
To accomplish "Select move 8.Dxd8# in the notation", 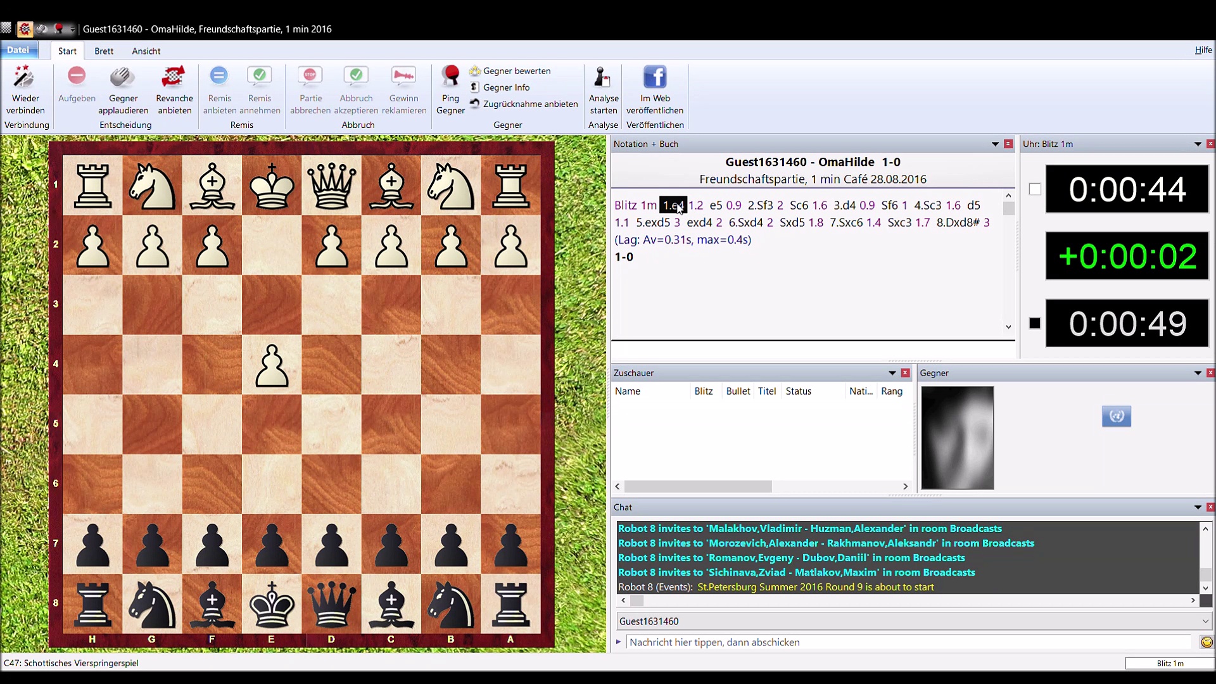I will pos(958,222).
